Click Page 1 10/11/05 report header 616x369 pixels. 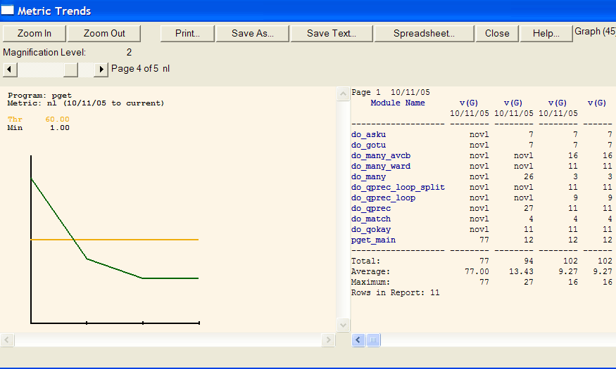391,92
